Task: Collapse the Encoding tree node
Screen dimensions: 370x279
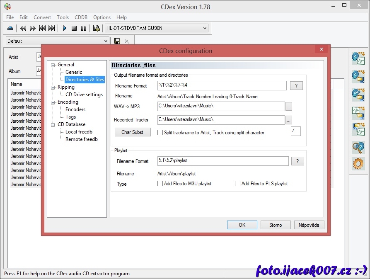Action: click(53, 102)
